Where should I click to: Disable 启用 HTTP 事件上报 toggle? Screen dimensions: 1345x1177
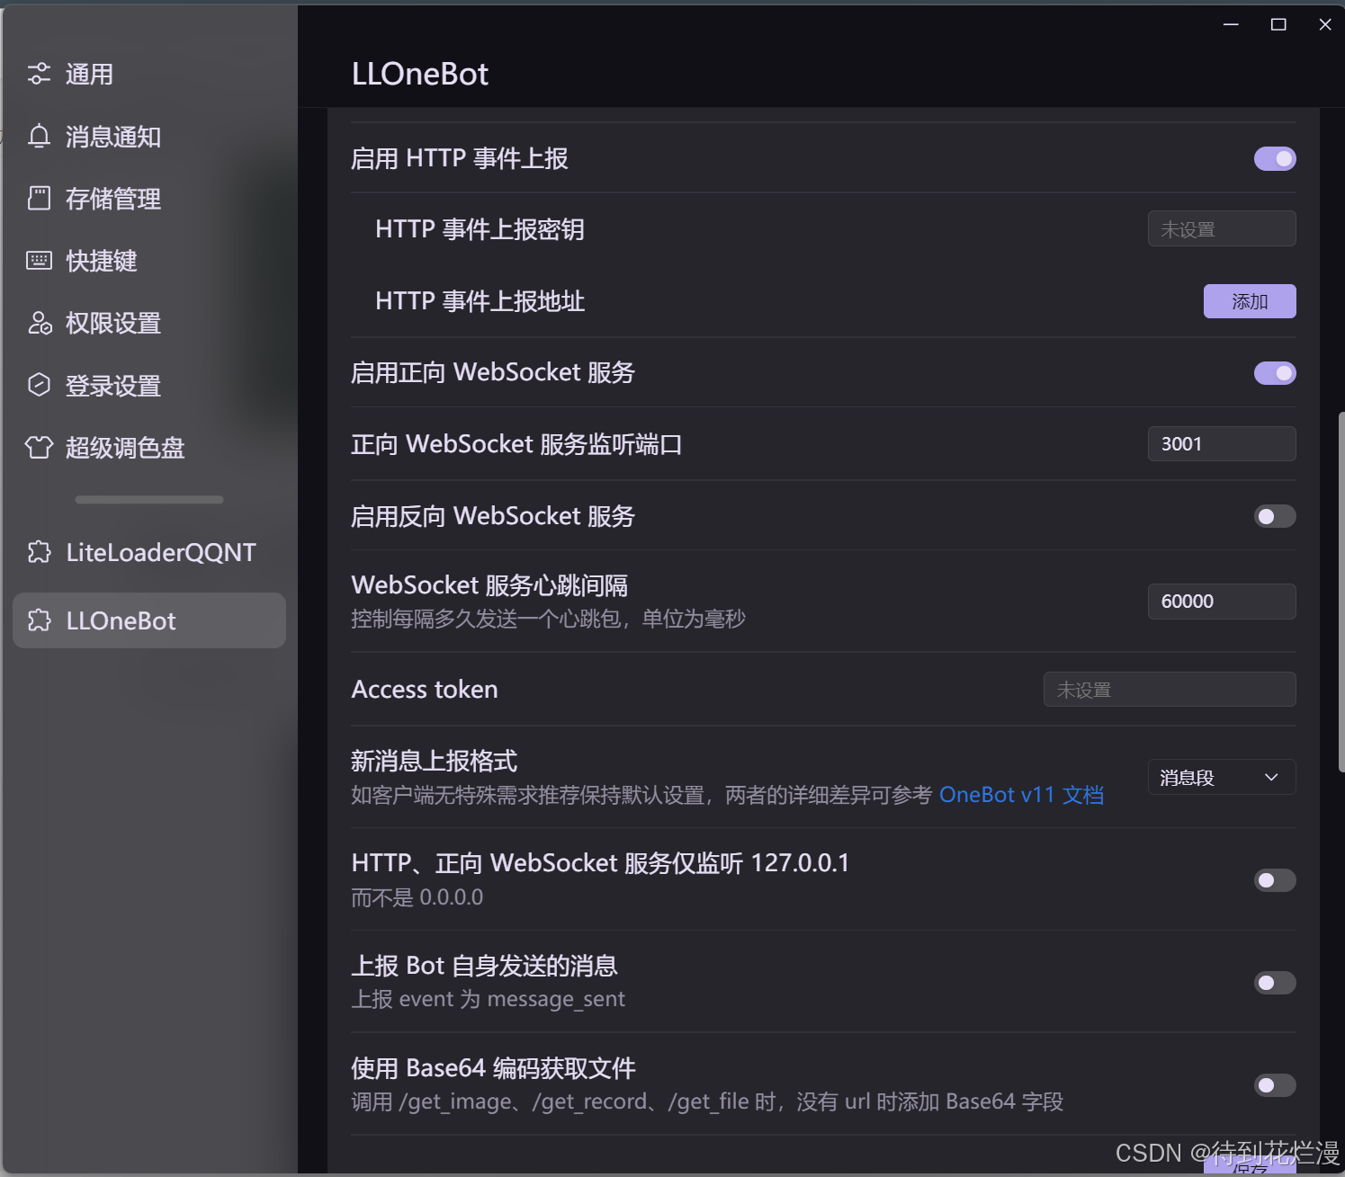(x=1275, y=159)
